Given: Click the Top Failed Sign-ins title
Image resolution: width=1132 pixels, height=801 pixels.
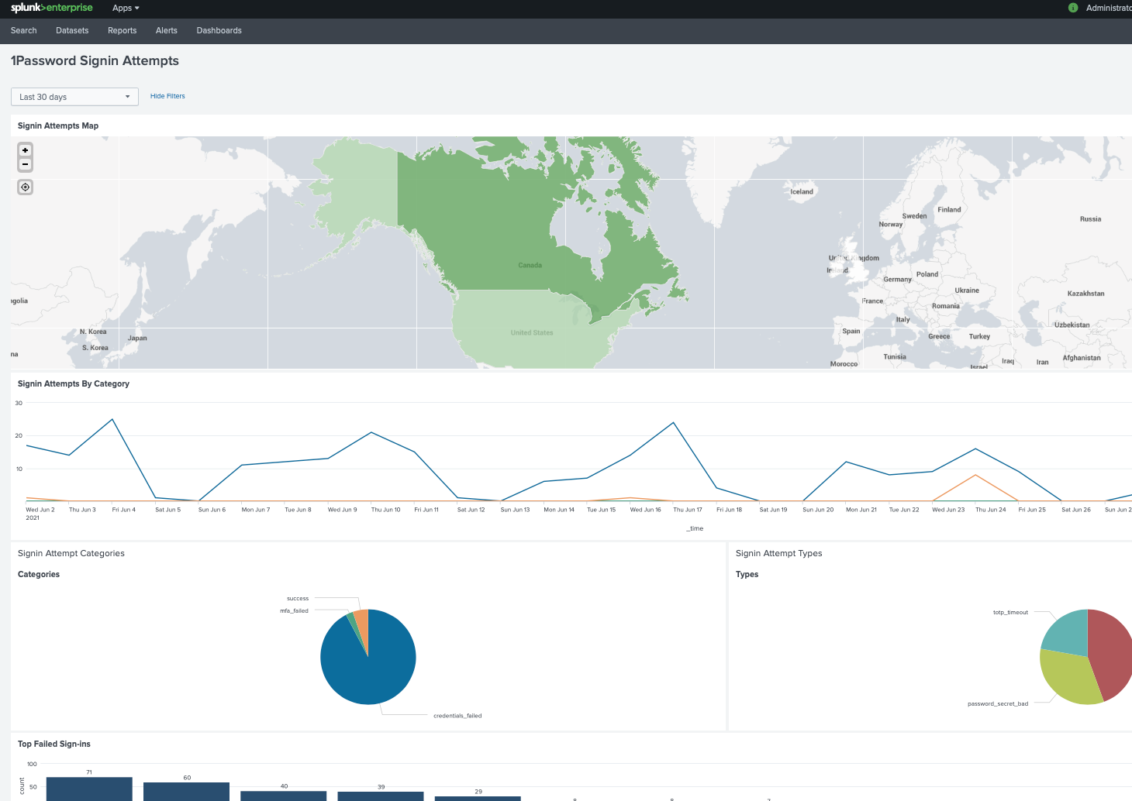Looking at the screenshot, I should click(54, 744).
